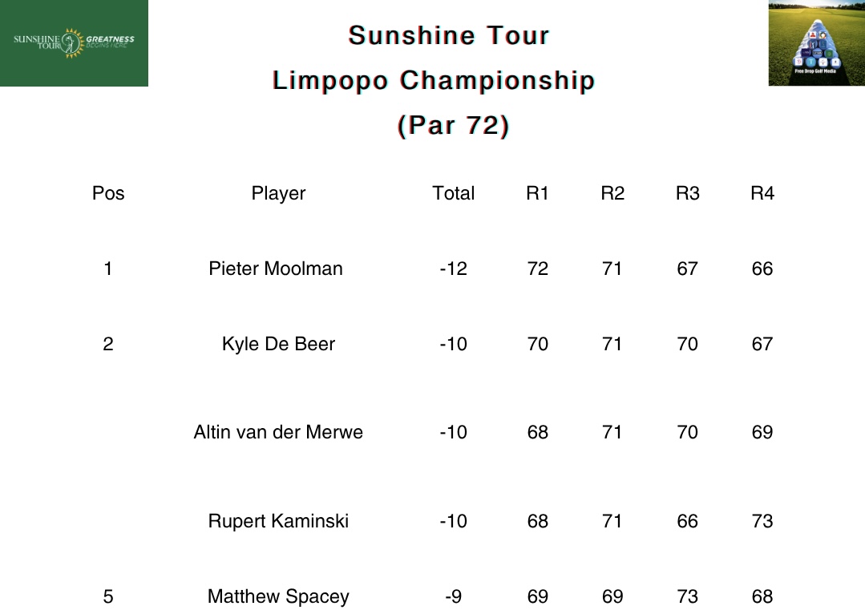This screenshot has width=865, height=610.
Task: Click the Par 72 subtitle
Action: [x=453, y=125]
